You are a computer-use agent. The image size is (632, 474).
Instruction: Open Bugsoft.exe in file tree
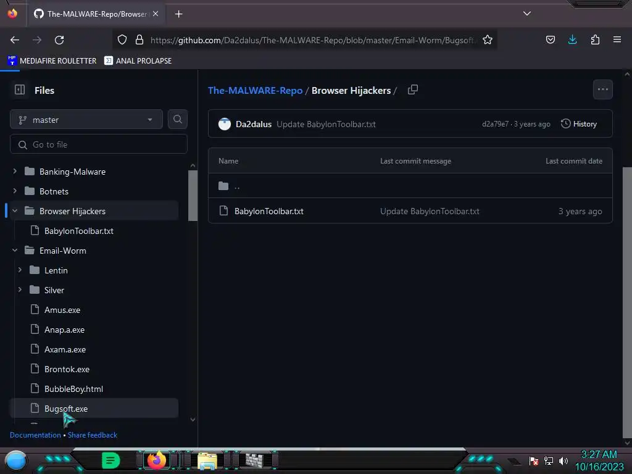click(x=66, y=409)
